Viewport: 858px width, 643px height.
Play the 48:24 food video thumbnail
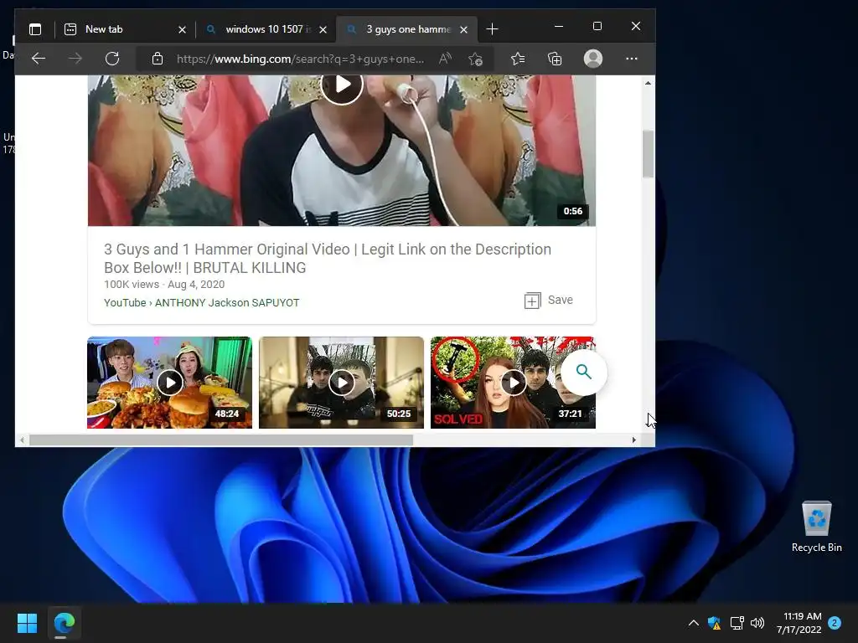(x=169, y=382)
